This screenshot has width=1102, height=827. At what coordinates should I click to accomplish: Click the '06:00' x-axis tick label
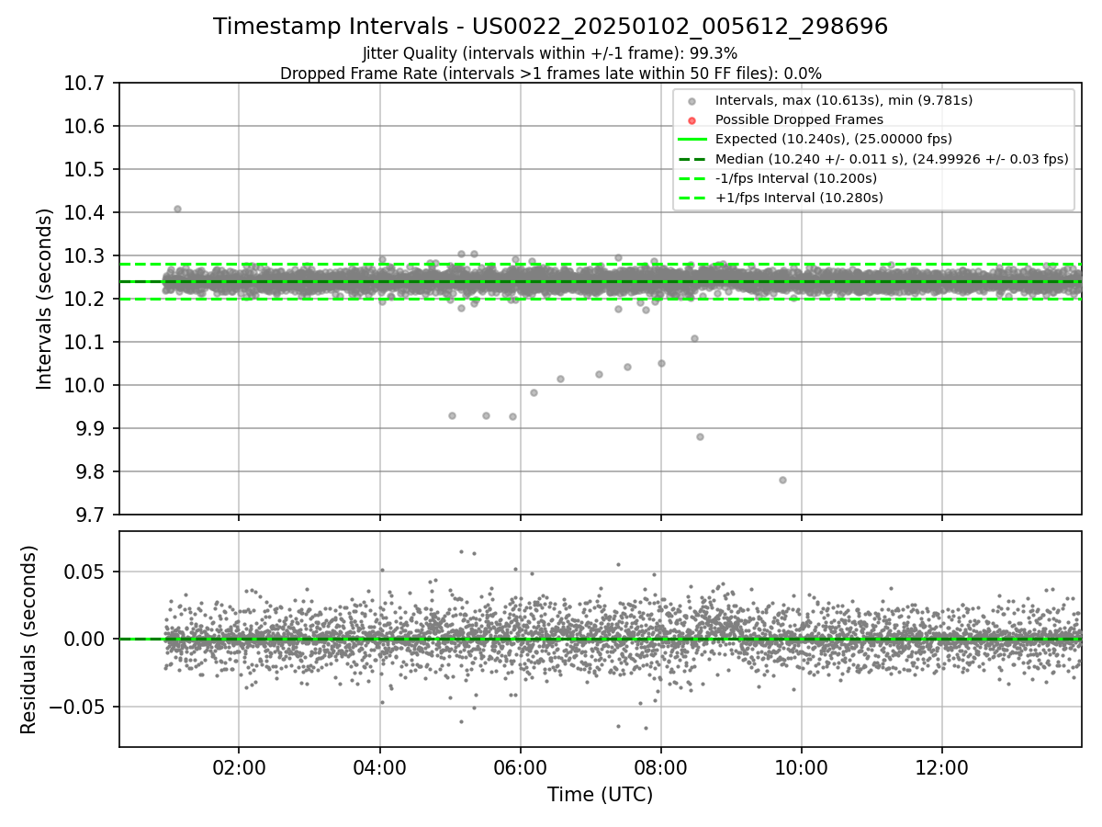(x=521, y=768)
